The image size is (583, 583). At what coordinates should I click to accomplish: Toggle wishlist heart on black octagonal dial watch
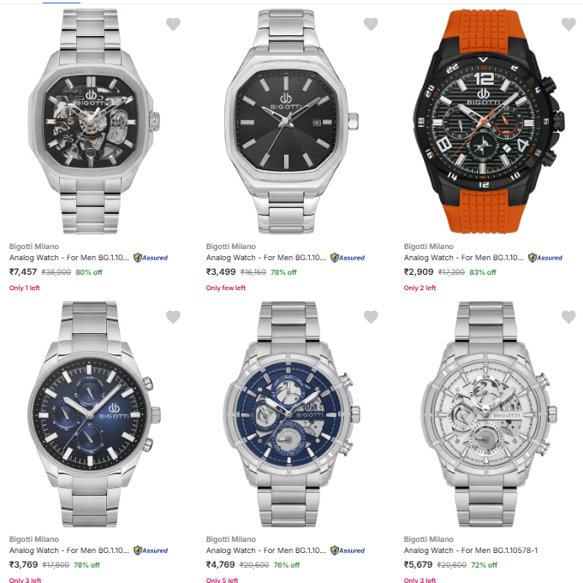[x=371, y=24]
